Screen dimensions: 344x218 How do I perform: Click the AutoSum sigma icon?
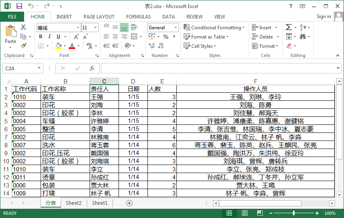289,27
